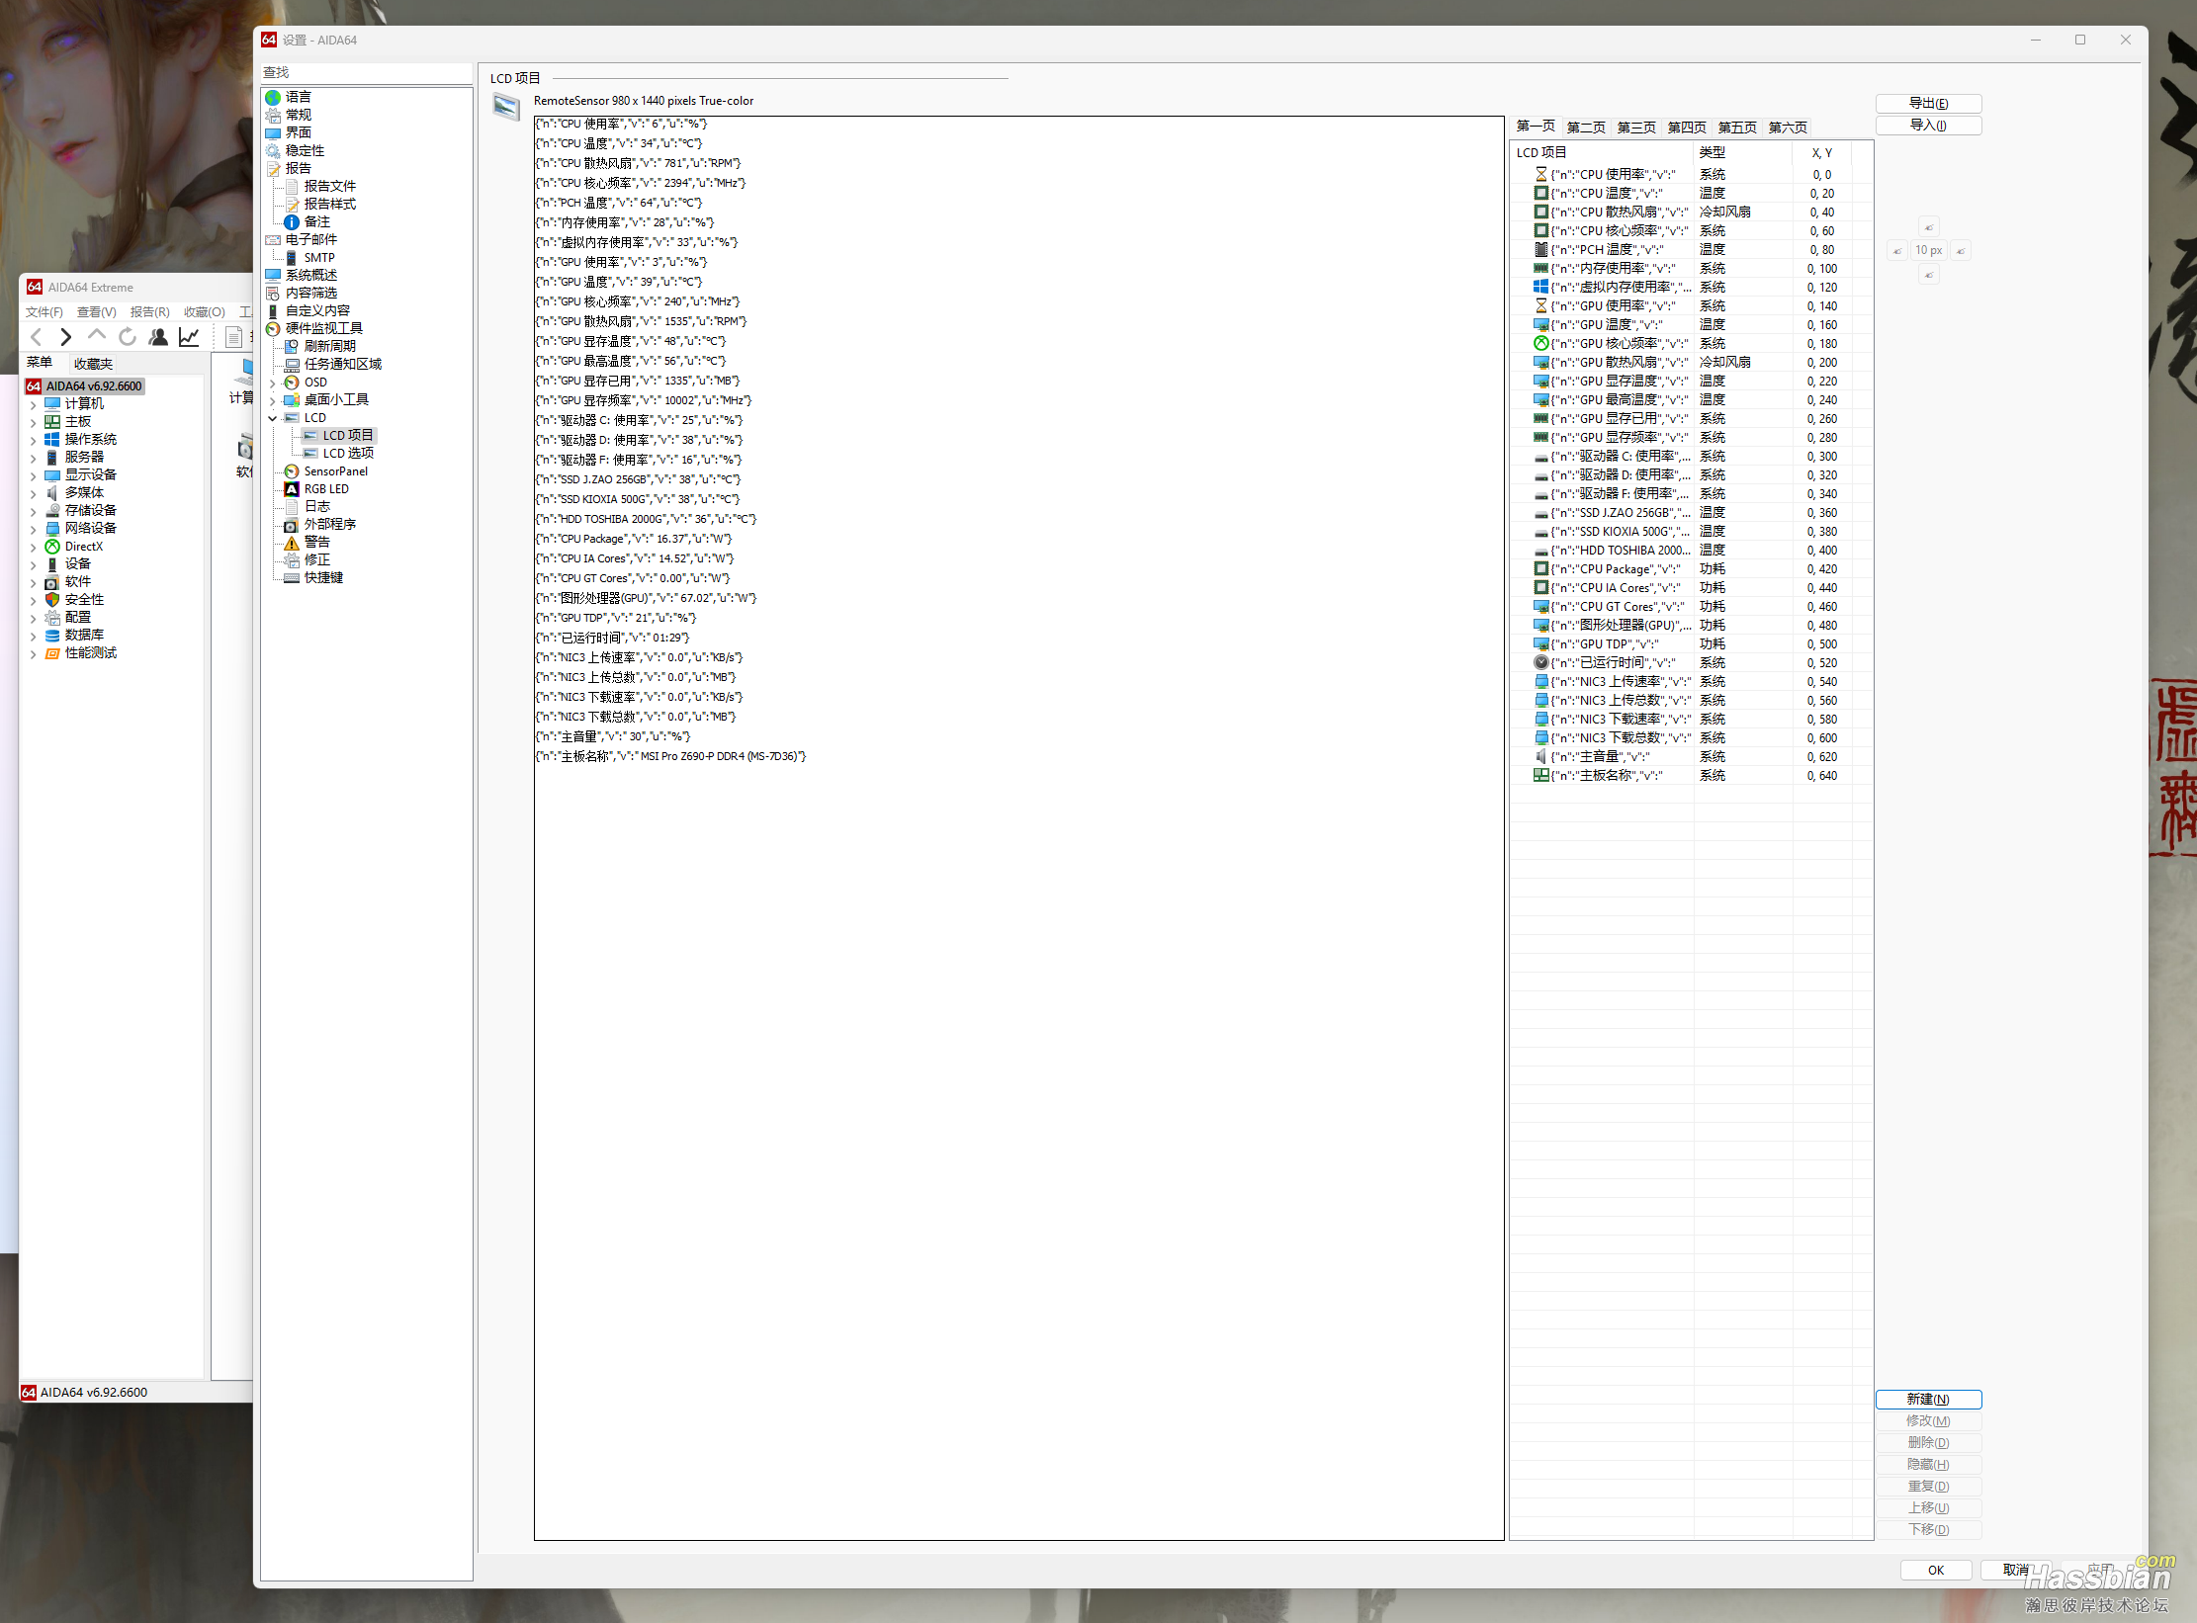Click 导入(I) button
Image resolution: width=2197 pixels, height=1623 pixels.
click(1928, 126)
